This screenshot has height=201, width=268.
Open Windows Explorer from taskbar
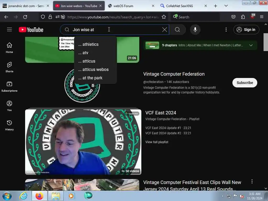56,196
